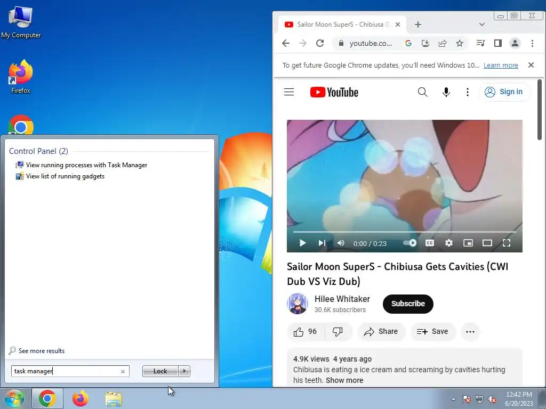Open YouTube search

422,92
